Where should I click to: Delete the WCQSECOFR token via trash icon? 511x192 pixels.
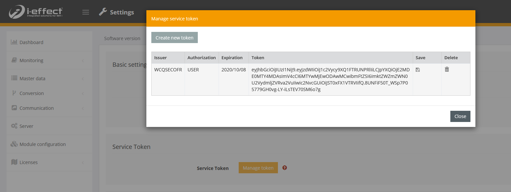coord(447,69)
